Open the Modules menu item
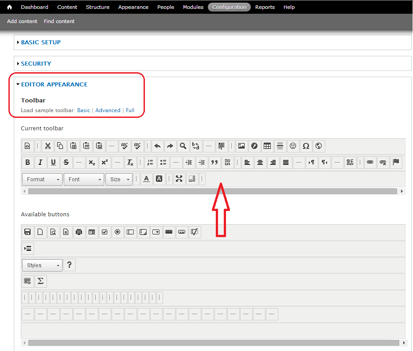This screenshot has height=351, width=413. tap(193, 7)
